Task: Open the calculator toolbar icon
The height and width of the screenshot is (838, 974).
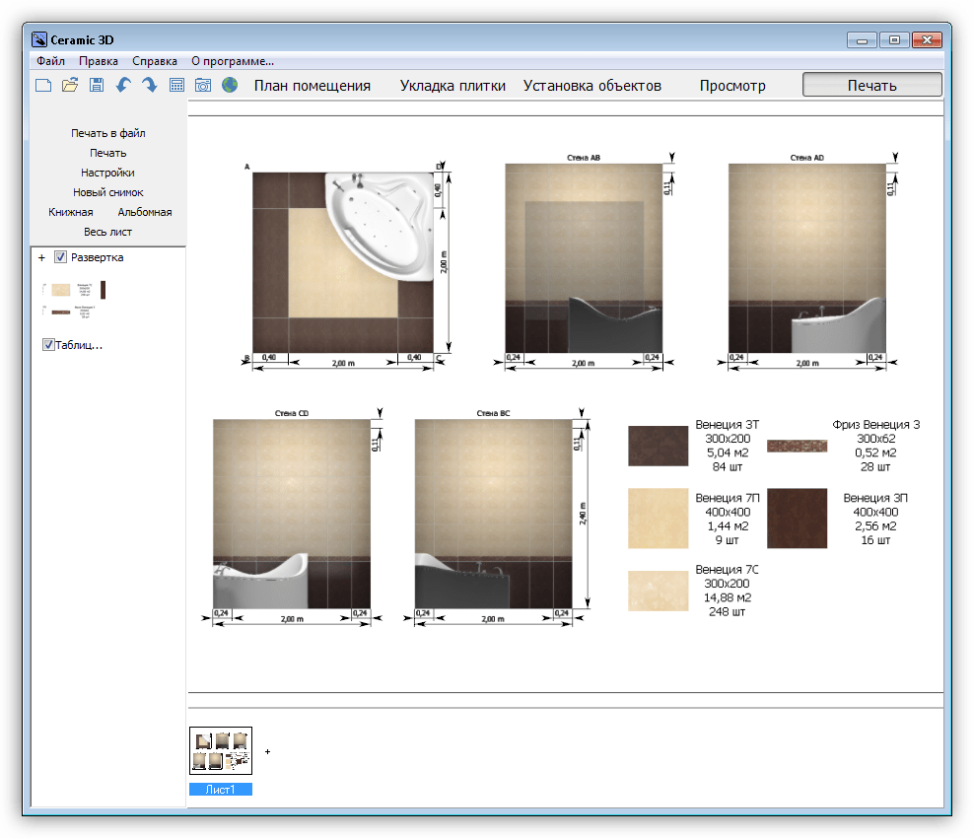Action: pyautogui.click(x=176, y=85)
